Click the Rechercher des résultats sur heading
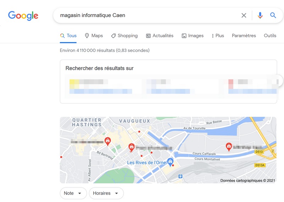The image size is (284, 202). (x=99, y=68)
